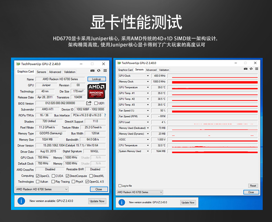
Task: Click Update Now in left window
Action: click(97, 201)
